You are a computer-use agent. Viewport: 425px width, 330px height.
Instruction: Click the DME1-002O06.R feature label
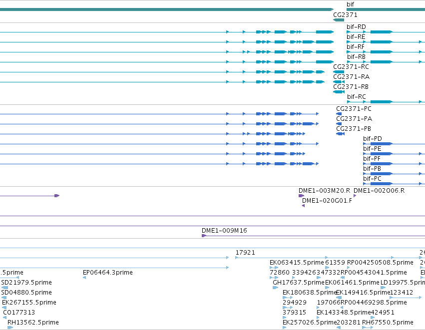pyautogui.click(x=379, y=191)
